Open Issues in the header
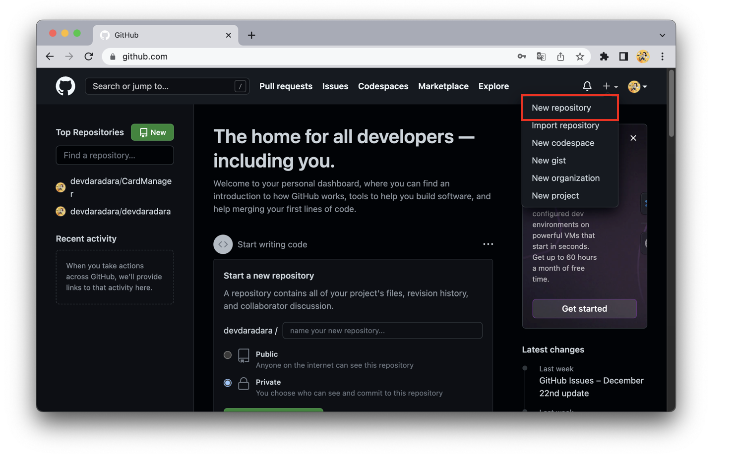The width and height of the screenshot is (736, 460). tap(335, 86)
